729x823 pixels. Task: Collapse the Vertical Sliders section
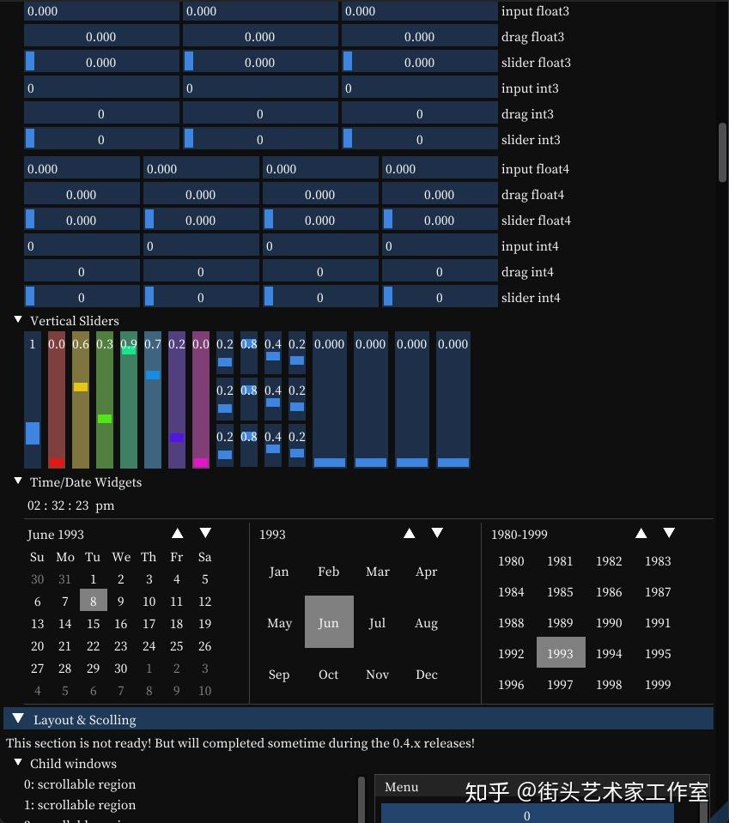pyautogui.click(x=18, y=320)
